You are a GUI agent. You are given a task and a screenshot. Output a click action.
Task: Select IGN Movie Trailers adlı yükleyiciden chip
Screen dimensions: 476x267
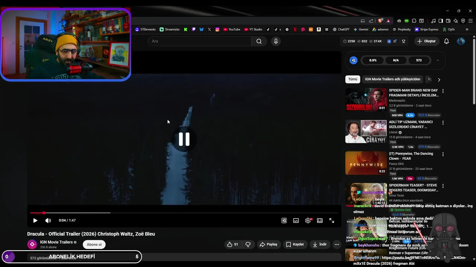(x=393, y=79)
